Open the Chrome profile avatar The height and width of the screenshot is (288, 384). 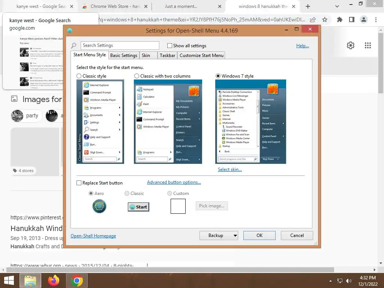pos(364,19)
